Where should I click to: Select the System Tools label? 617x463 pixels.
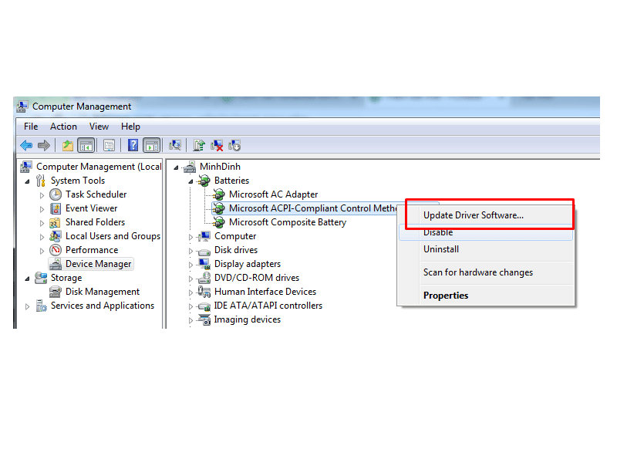pos(78,181)
